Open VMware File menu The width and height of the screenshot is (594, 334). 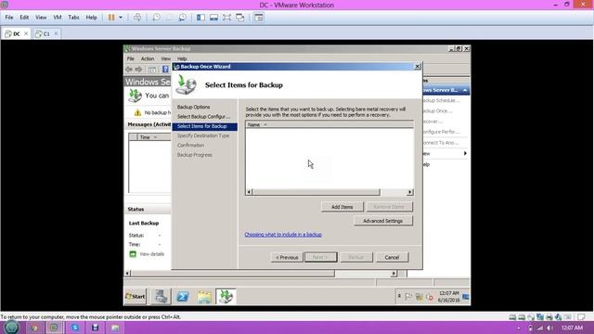point(9,18)
